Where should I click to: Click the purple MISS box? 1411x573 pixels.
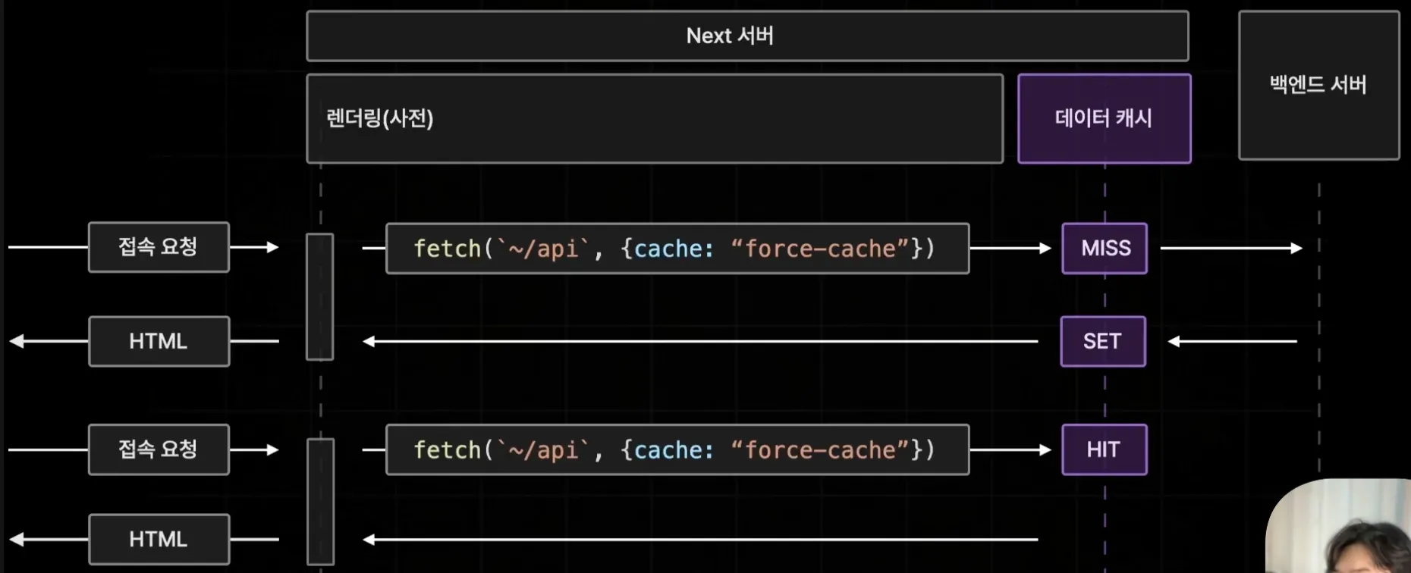(1105, 249)
